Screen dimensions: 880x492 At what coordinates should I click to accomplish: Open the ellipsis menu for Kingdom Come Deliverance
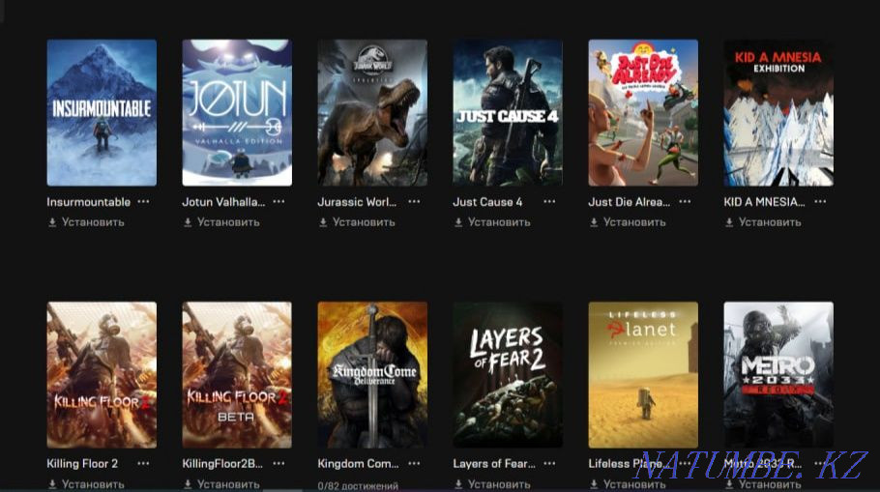click(x=414, y=463)
